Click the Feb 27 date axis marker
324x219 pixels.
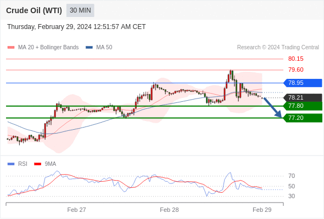76,210
